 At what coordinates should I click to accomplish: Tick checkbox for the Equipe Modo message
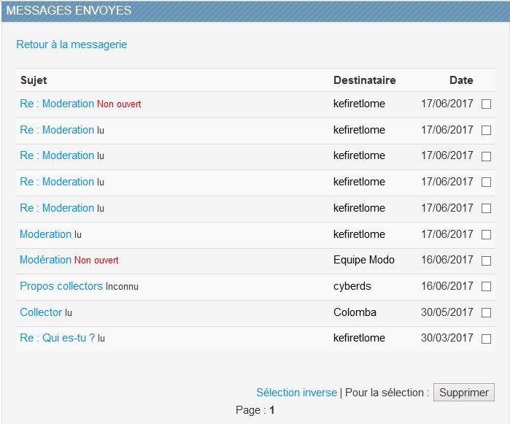[x=487, y=261]
